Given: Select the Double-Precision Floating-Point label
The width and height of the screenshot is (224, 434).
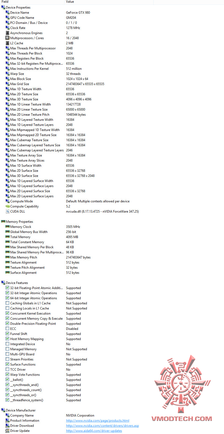Looking at the screenshot, I should coord(33,324).
